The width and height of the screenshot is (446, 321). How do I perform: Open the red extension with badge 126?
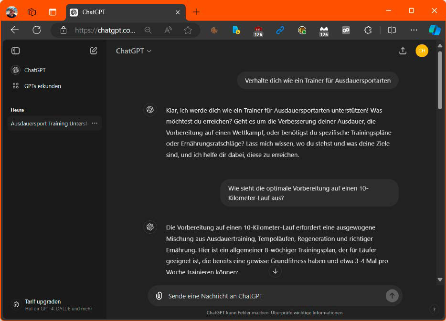[258, 31]
